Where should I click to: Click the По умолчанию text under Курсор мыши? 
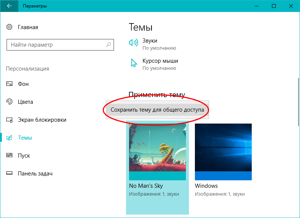click(x=159, y=68)
